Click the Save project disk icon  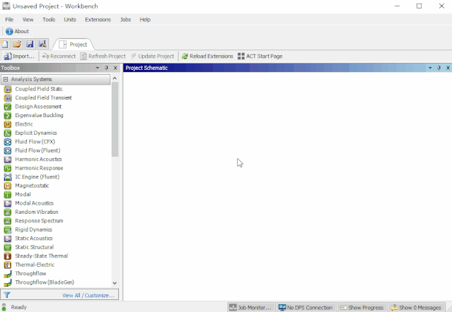[30, 44]
